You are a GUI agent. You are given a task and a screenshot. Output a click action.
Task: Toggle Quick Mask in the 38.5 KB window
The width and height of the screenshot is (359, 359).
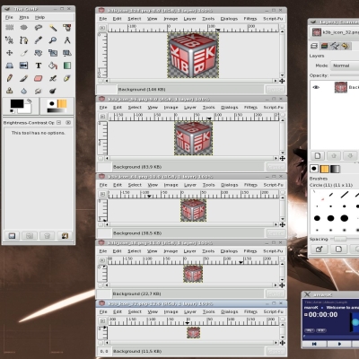pos(101,224)
